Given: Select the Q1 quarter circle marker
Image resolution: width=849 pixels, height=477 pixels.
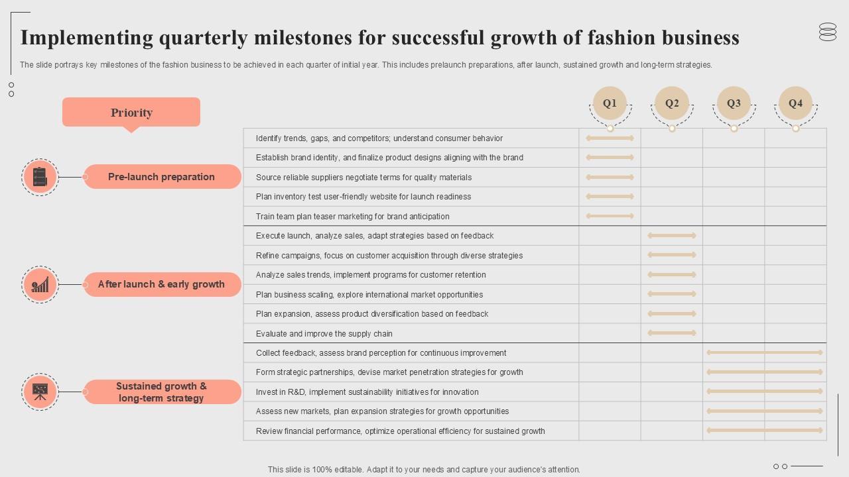Looking at the screenshot, I should (x=610, y=103).
